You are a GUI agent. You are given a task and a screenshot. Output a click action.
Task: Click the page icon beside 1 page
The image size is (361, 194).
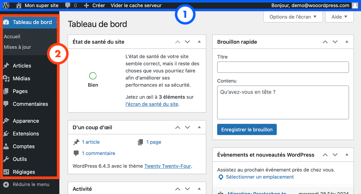[x=140, y=142]
